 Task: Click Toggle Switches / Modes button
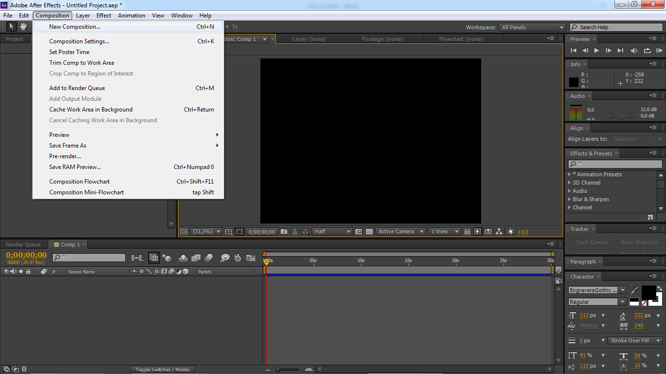click(162, 369)
